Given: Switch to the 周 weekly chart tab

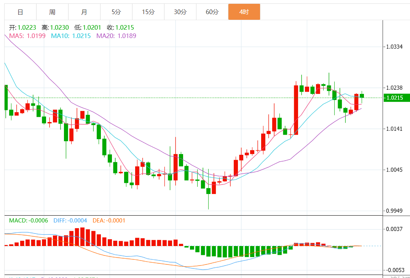Looking at the screenshot, I should [52, 12].
